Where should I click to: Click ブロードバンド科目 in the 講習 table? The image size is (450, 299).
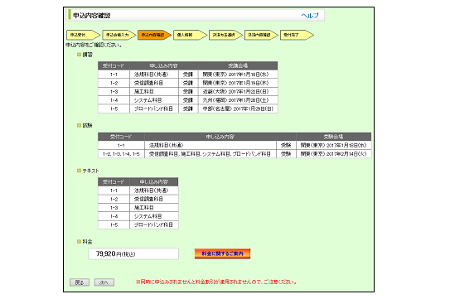coord(154,109)
